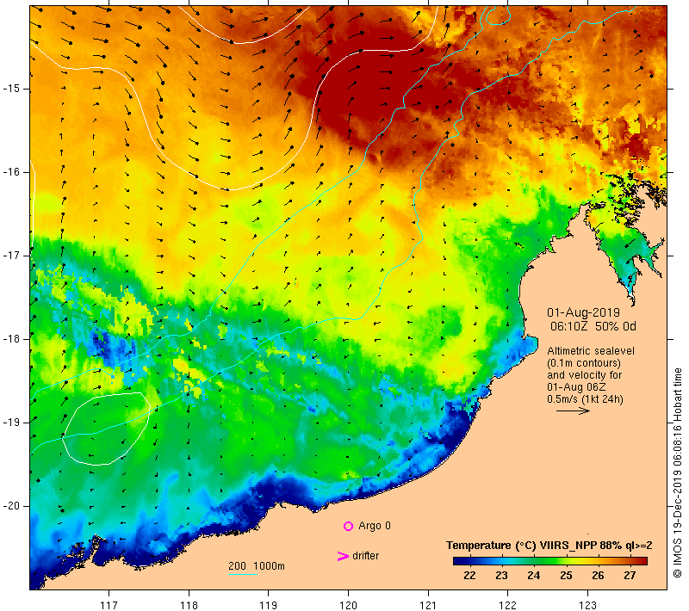This screenshot has width=689, height=611.
Task: Click the 25 value on temperature scale
Action: 566,576
